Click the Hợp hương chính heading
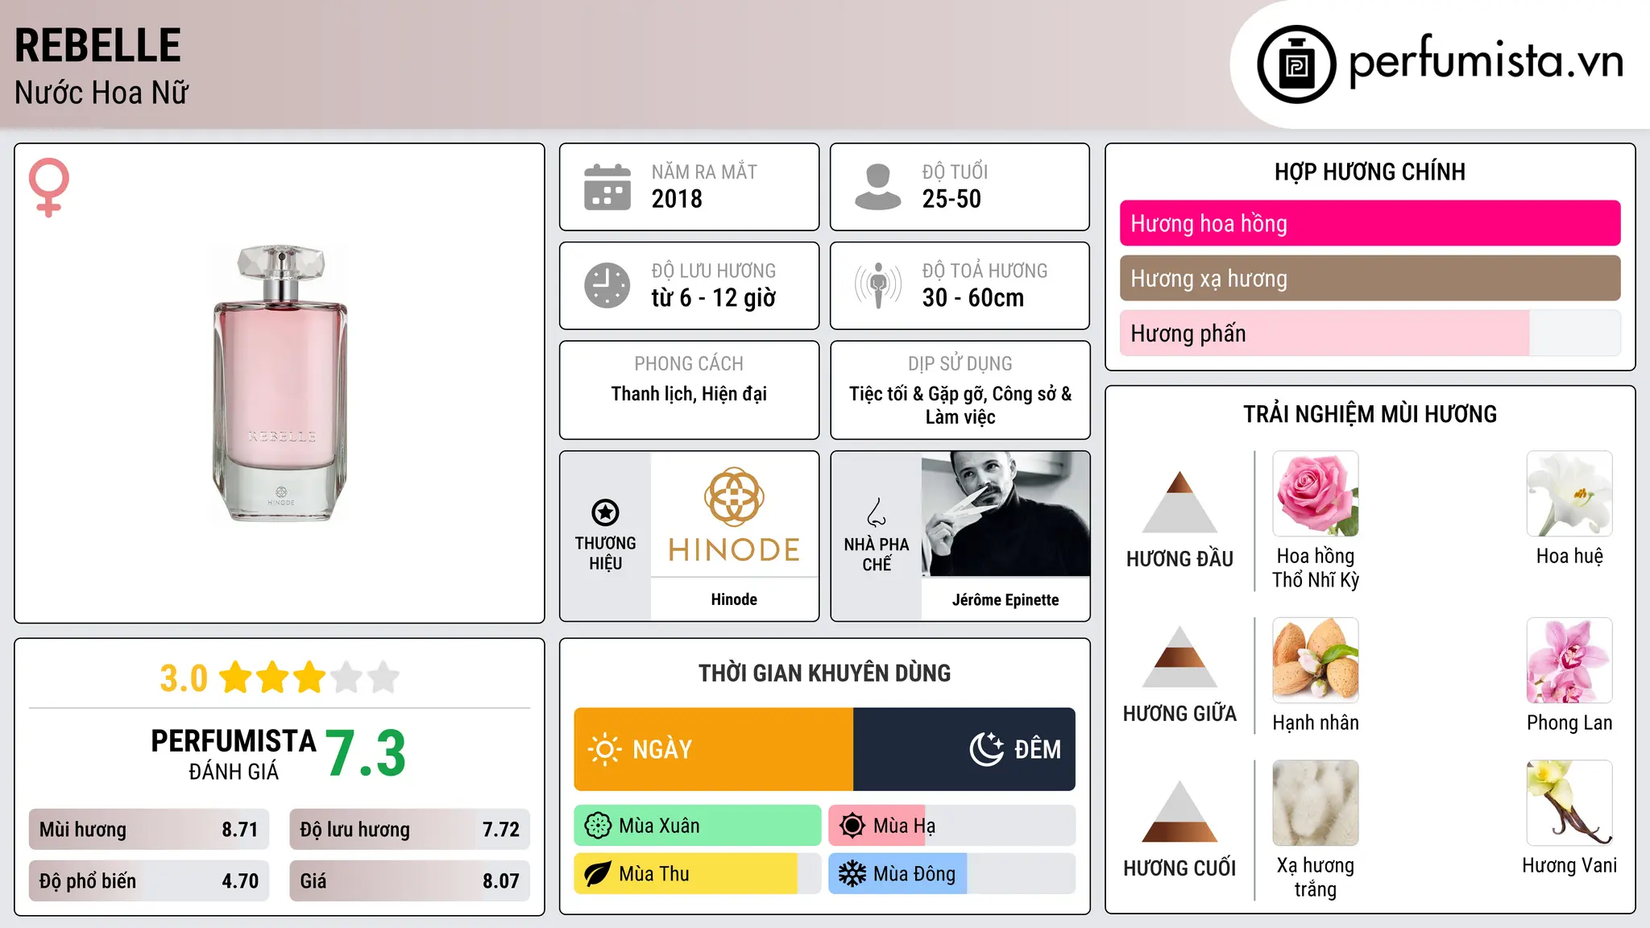The image size is (1650, 928). [x=1370, y=172]
